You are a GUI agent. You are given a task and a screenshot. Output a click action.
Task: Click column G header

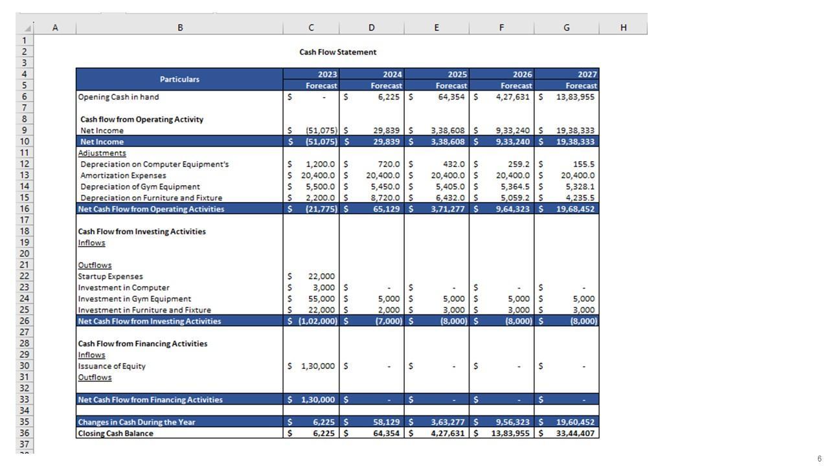pyautogui.click(x=566, y=27)
